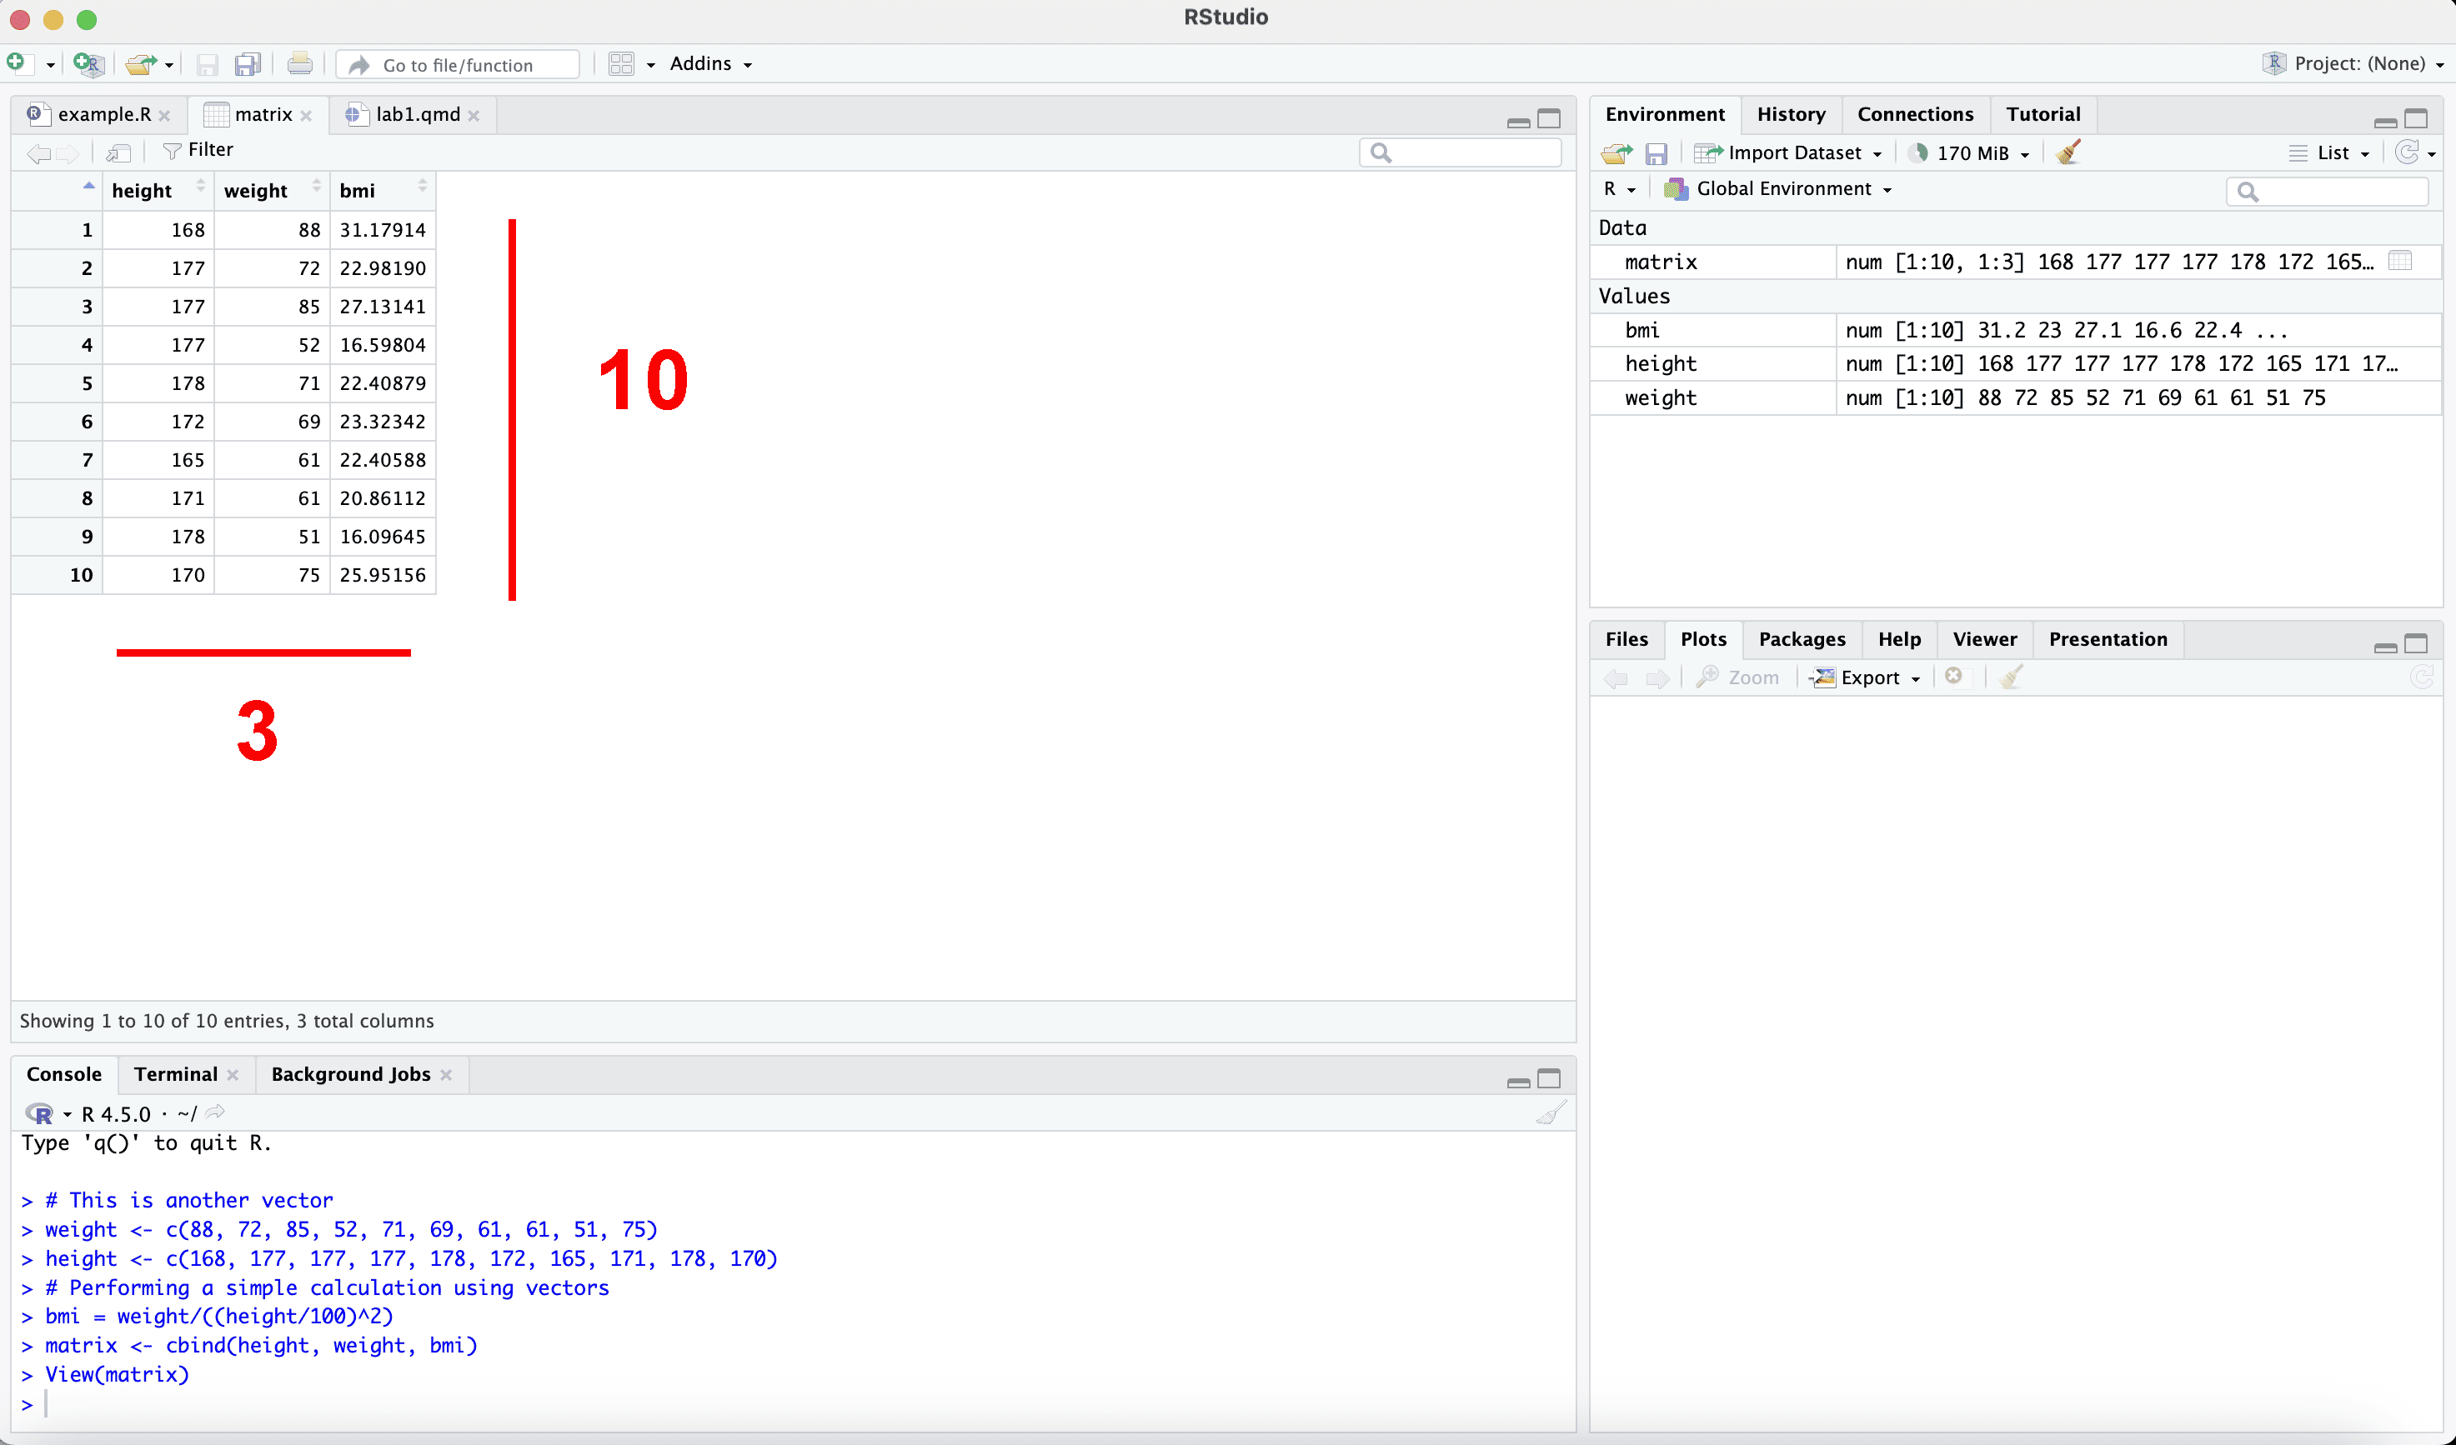Click the Open File folder icon
The image size is (2456, 1445).
(x=140, y=64)
